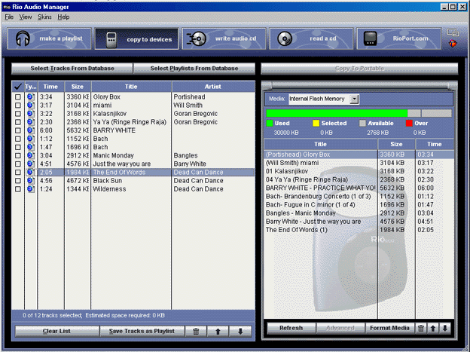Click the portable player icon on copy to devices
The width and height of the screenshot is (470, 352).
point(111,40)
